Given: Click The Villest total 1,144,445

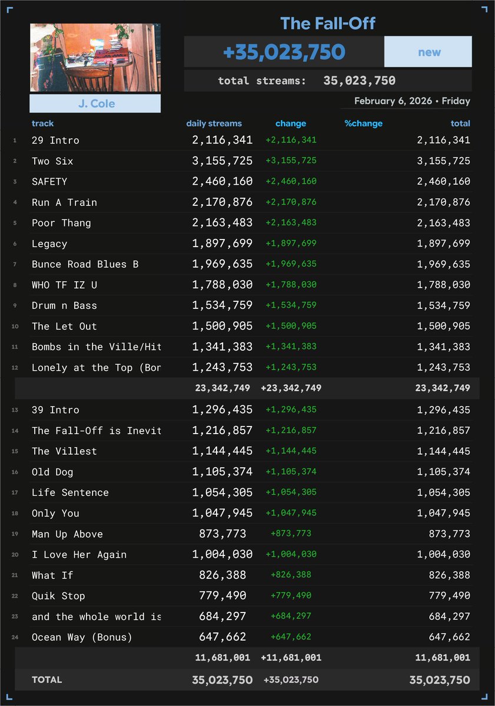Looking at the screenshot, I should click(x=443, y=451).
